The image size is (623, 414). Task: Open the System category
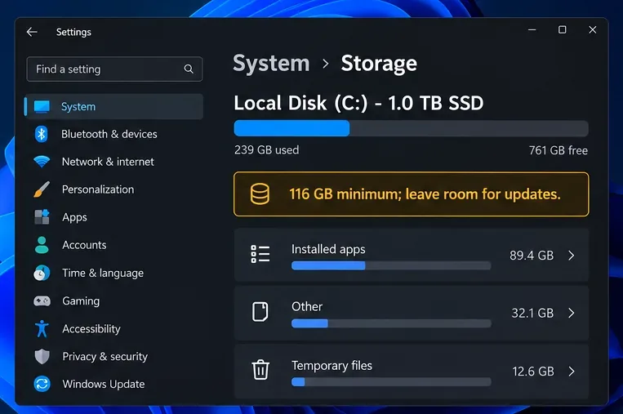click(114, 106)
